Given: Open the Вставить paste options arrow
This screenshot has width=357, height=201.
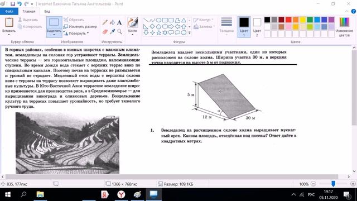Looking at the screenshot, I should (x=9, y=35).
